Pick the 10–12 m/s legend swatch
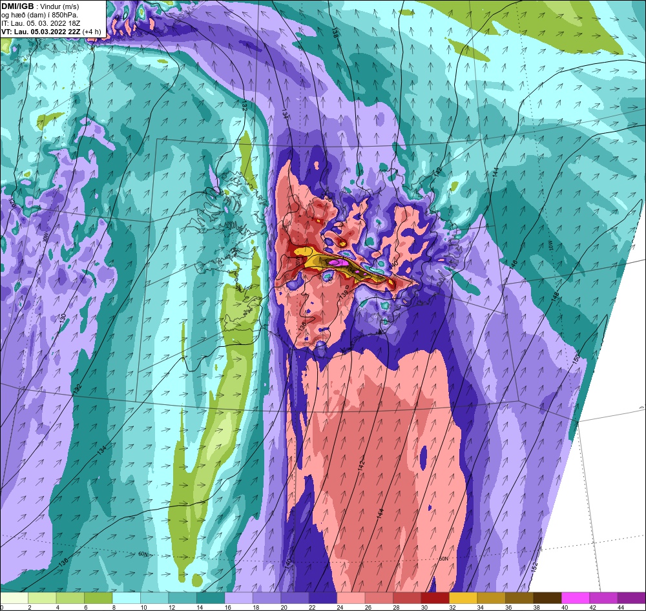Screen dimensions: 646x611 point(154,598)
